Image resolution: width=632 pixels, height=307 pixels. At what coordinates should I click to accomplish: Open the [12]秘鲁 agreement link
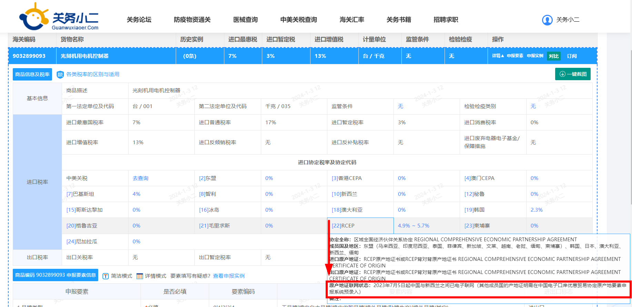click(x=475, y=194)
